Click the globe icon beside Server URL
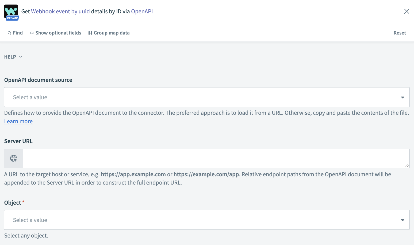 click(x=14, y=158)
